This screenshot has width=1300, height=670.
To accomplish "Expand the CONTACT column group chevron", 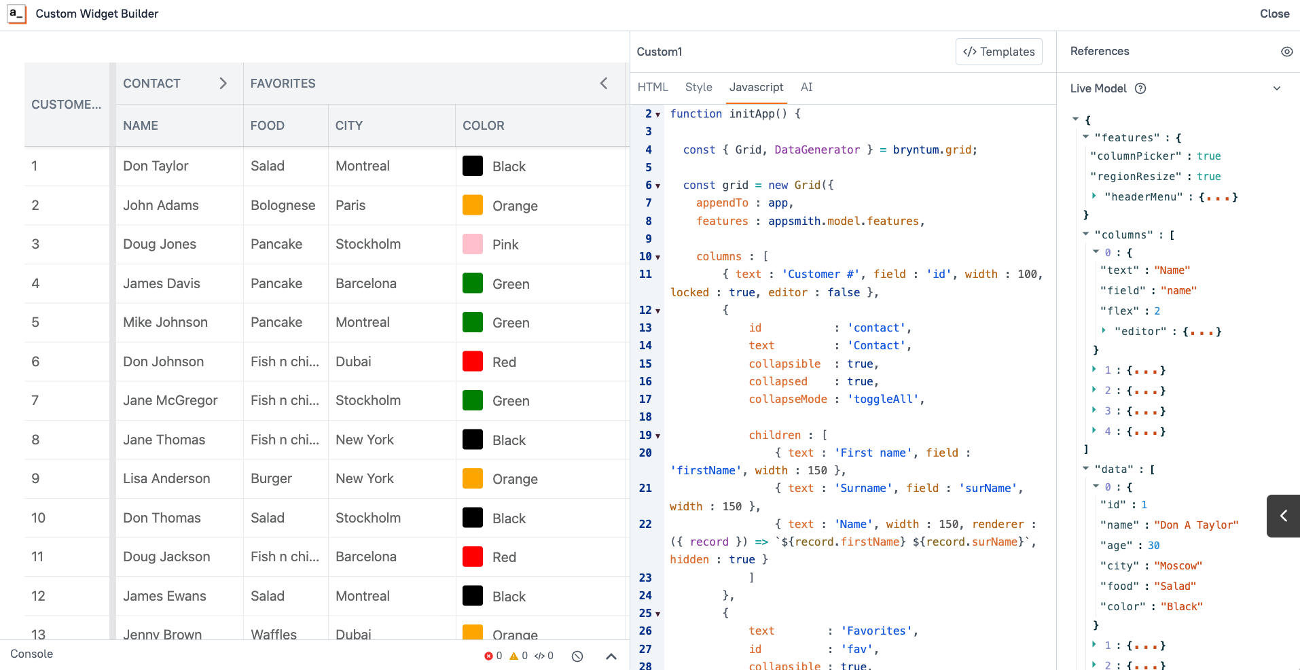I will [x=223, y=83].
